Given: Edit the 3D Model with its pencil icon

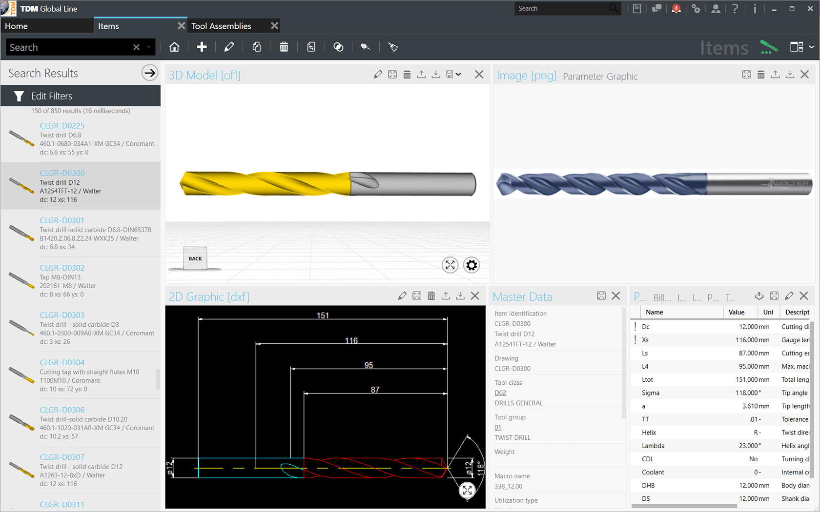Looking at the screenshot, I should point(378,75).
